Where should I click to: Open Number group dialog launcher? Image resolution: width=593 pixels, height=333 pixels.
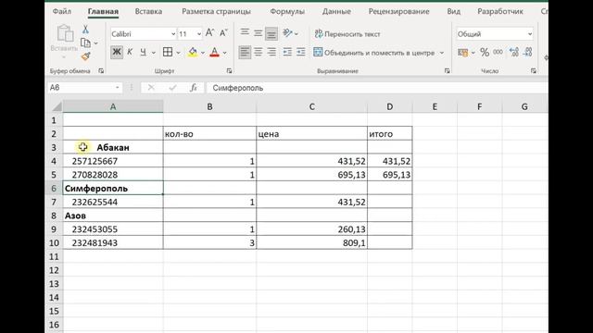coord(534,70)
